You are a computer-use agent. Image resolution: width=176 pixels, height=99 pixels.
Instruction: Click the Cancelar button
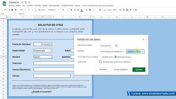point(103,70)
